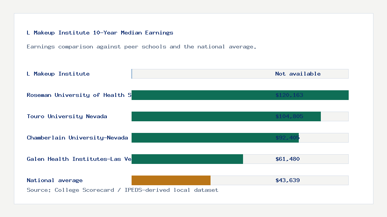387x217 pixels.
Task: Click the '$104,805' value
Action: (x=289, y=116)
